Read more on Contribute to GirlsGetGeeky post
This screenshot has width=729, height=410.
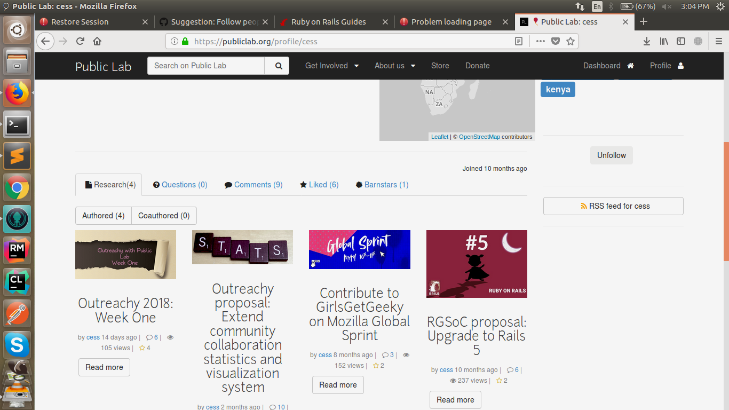(x=338, y=385)
